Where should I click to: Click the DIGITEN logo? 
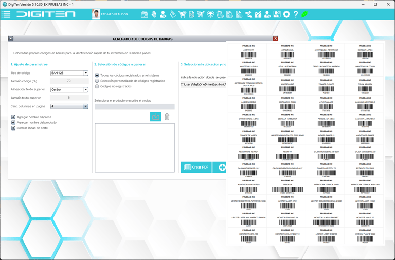pos(46,14)
